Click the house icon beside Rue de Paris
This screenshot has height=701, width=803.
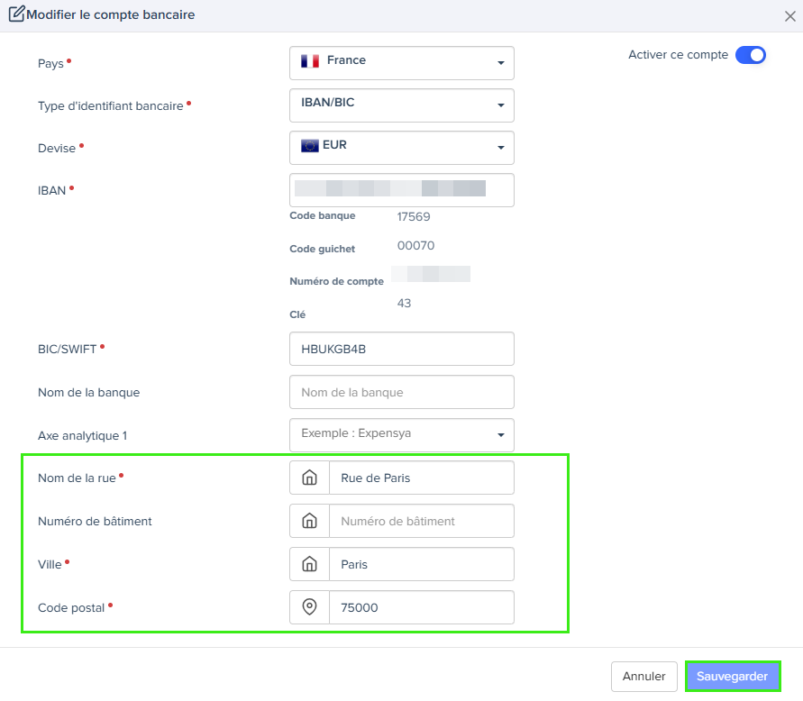pos(309,478)
